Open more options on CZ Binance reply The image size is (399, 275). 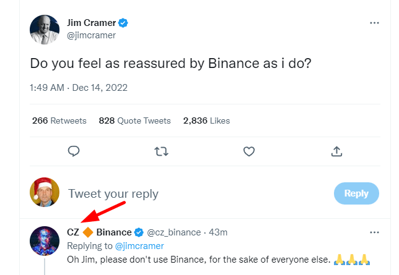point(374,232)
